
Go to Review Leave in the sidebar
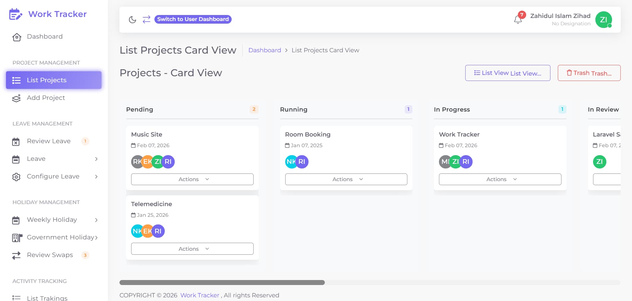click(49, 141)
